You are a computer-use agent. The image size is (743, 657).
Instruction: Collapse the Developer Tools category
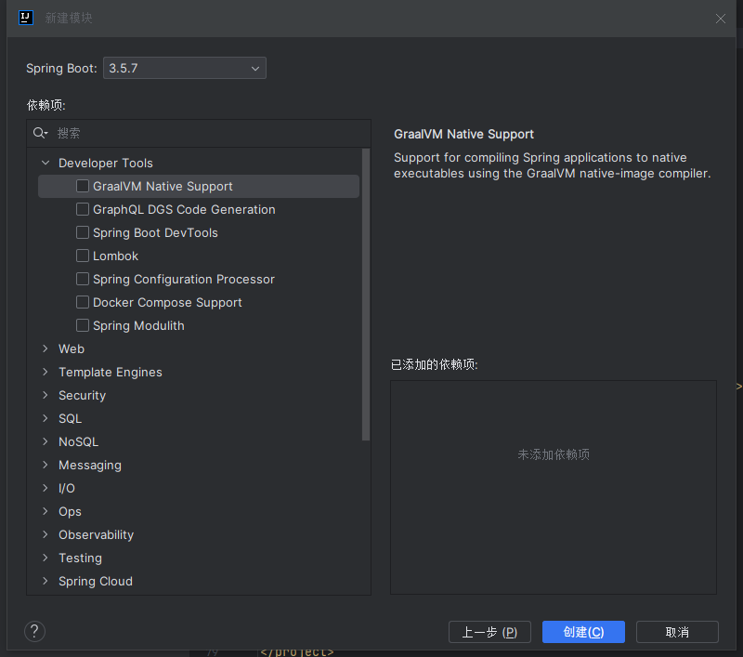coord(46,163)
